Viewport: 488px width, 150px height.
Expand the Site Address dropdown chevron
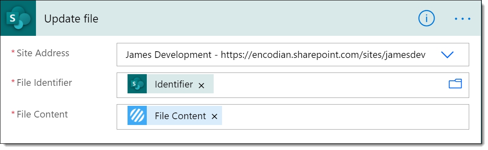point(447,55)
